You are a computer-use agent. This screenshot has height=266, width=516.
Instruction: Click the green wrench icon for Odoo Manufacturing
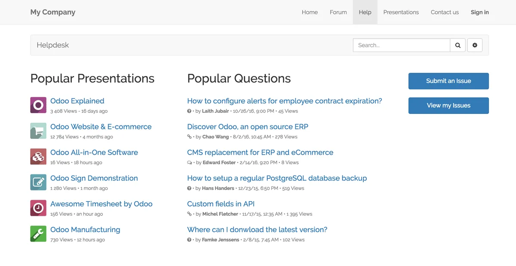38,234
